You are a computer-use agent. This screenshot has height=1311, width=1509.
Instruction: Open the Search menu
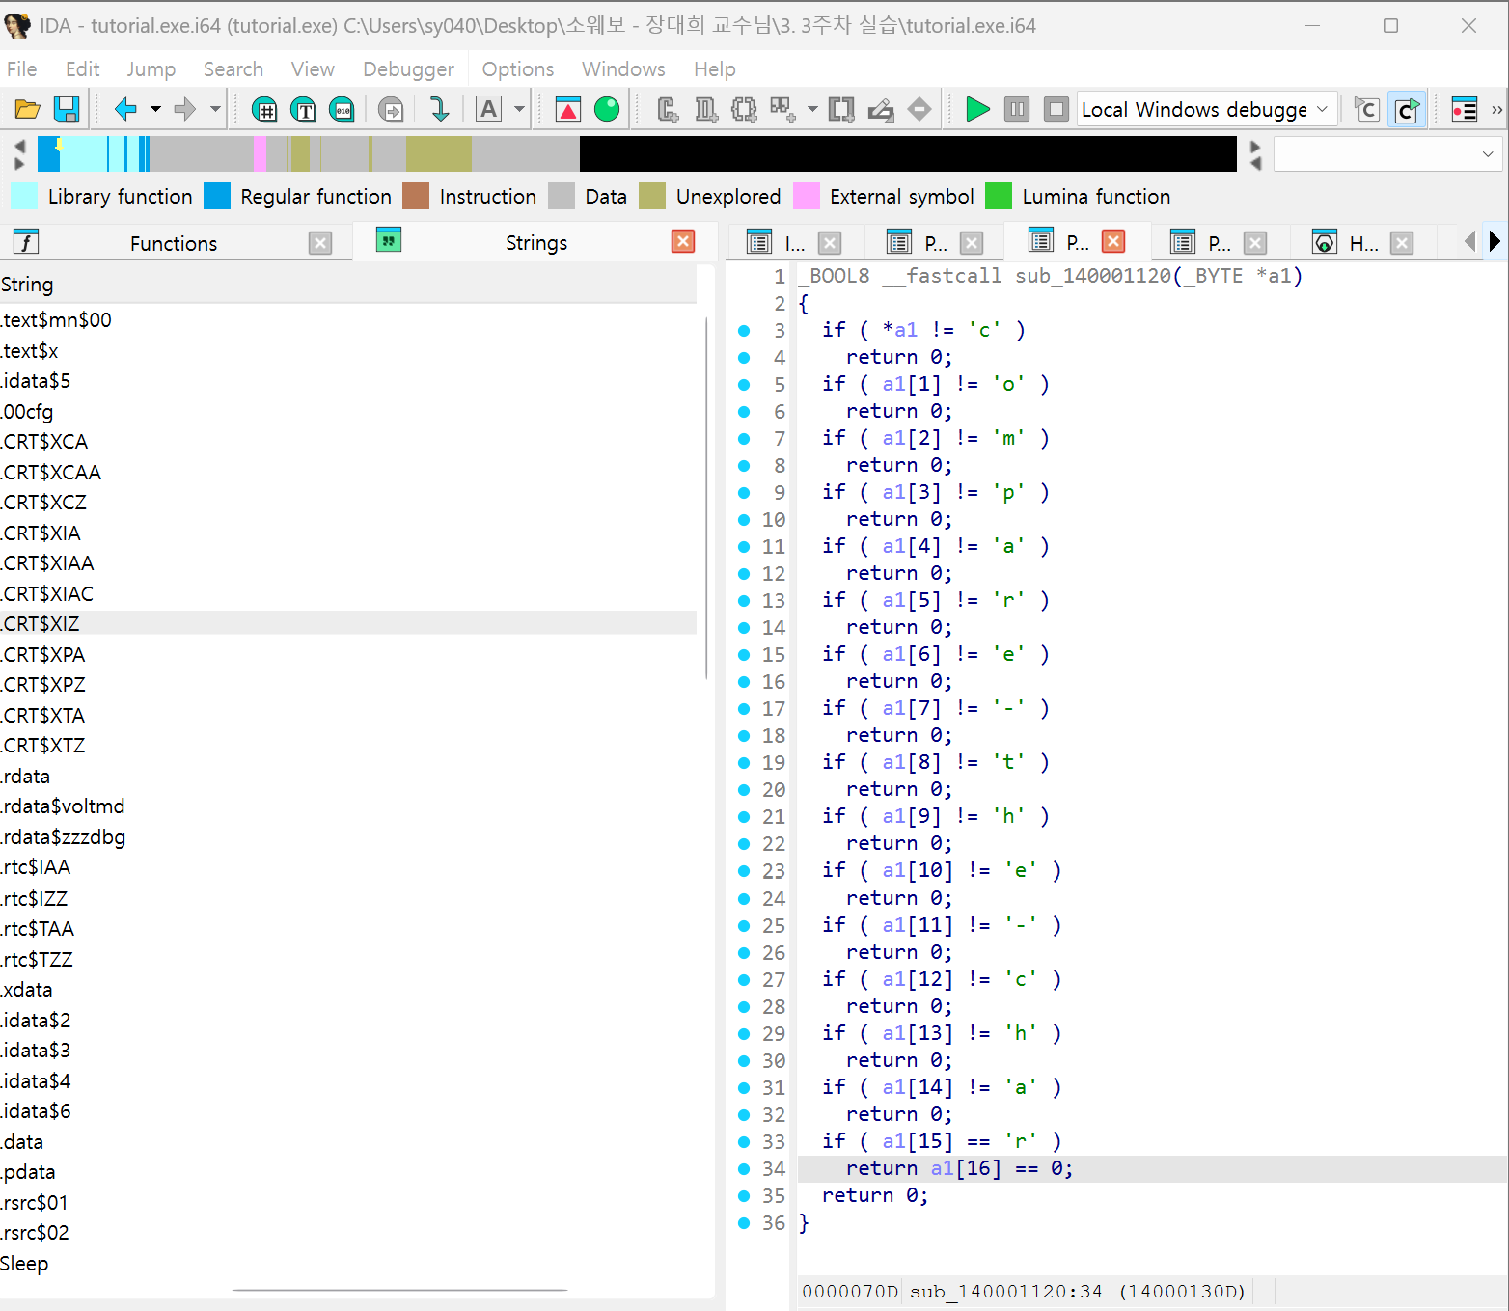click(x=233, y=69)
